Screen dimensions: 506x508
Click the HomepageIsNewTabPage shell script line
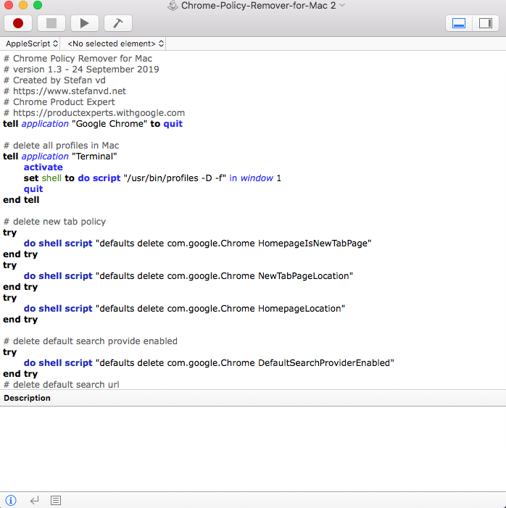tap(198, 243)
